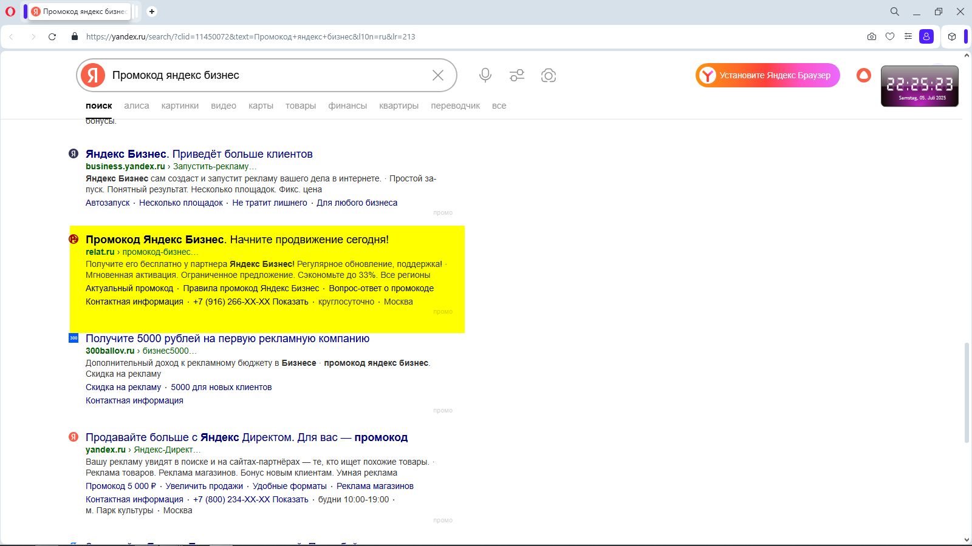
Task: Switch to the картинки search tab
Action: point(180,106)
